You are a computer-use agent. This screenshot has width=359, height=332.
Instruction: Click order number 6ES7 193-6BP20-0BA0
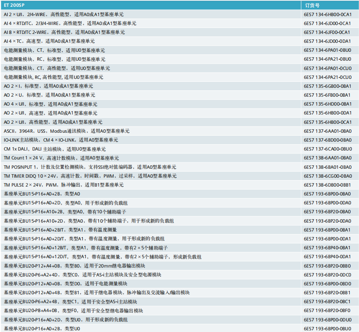(x=328, y=212)
